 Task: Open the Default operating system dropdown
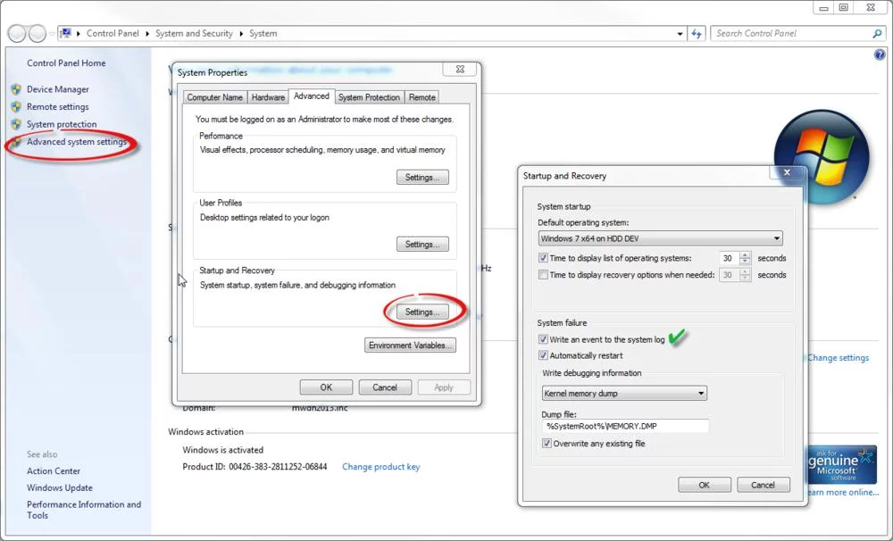[660, 238]
